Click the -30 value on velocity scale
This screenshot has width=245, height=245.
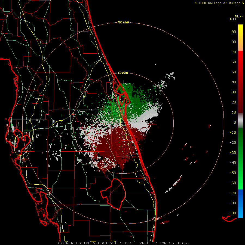pos(233,153)
